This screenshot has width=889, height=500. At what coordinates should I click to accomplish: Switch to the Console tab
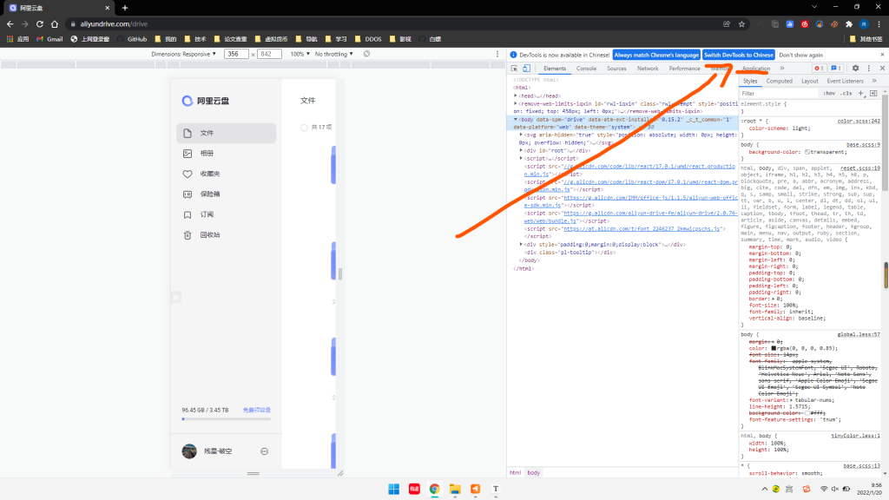586,68
